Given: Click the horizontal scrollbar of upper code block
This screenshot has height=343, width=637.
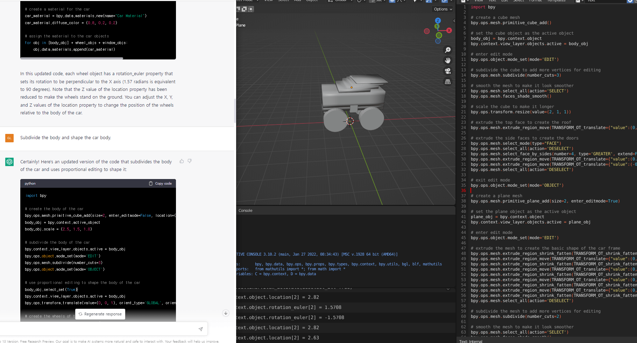Looking at the screenshot, I should [x=72, y=58].
